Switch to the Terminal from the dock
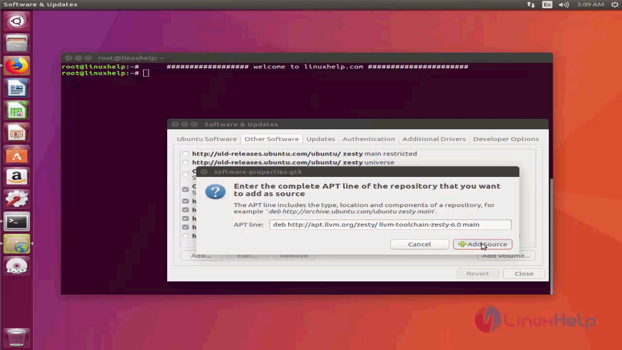 [x=17, y=222]
